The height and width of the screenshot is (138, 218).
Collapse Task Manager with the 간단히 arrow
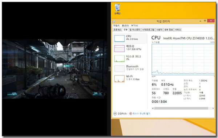pos(115,114)
